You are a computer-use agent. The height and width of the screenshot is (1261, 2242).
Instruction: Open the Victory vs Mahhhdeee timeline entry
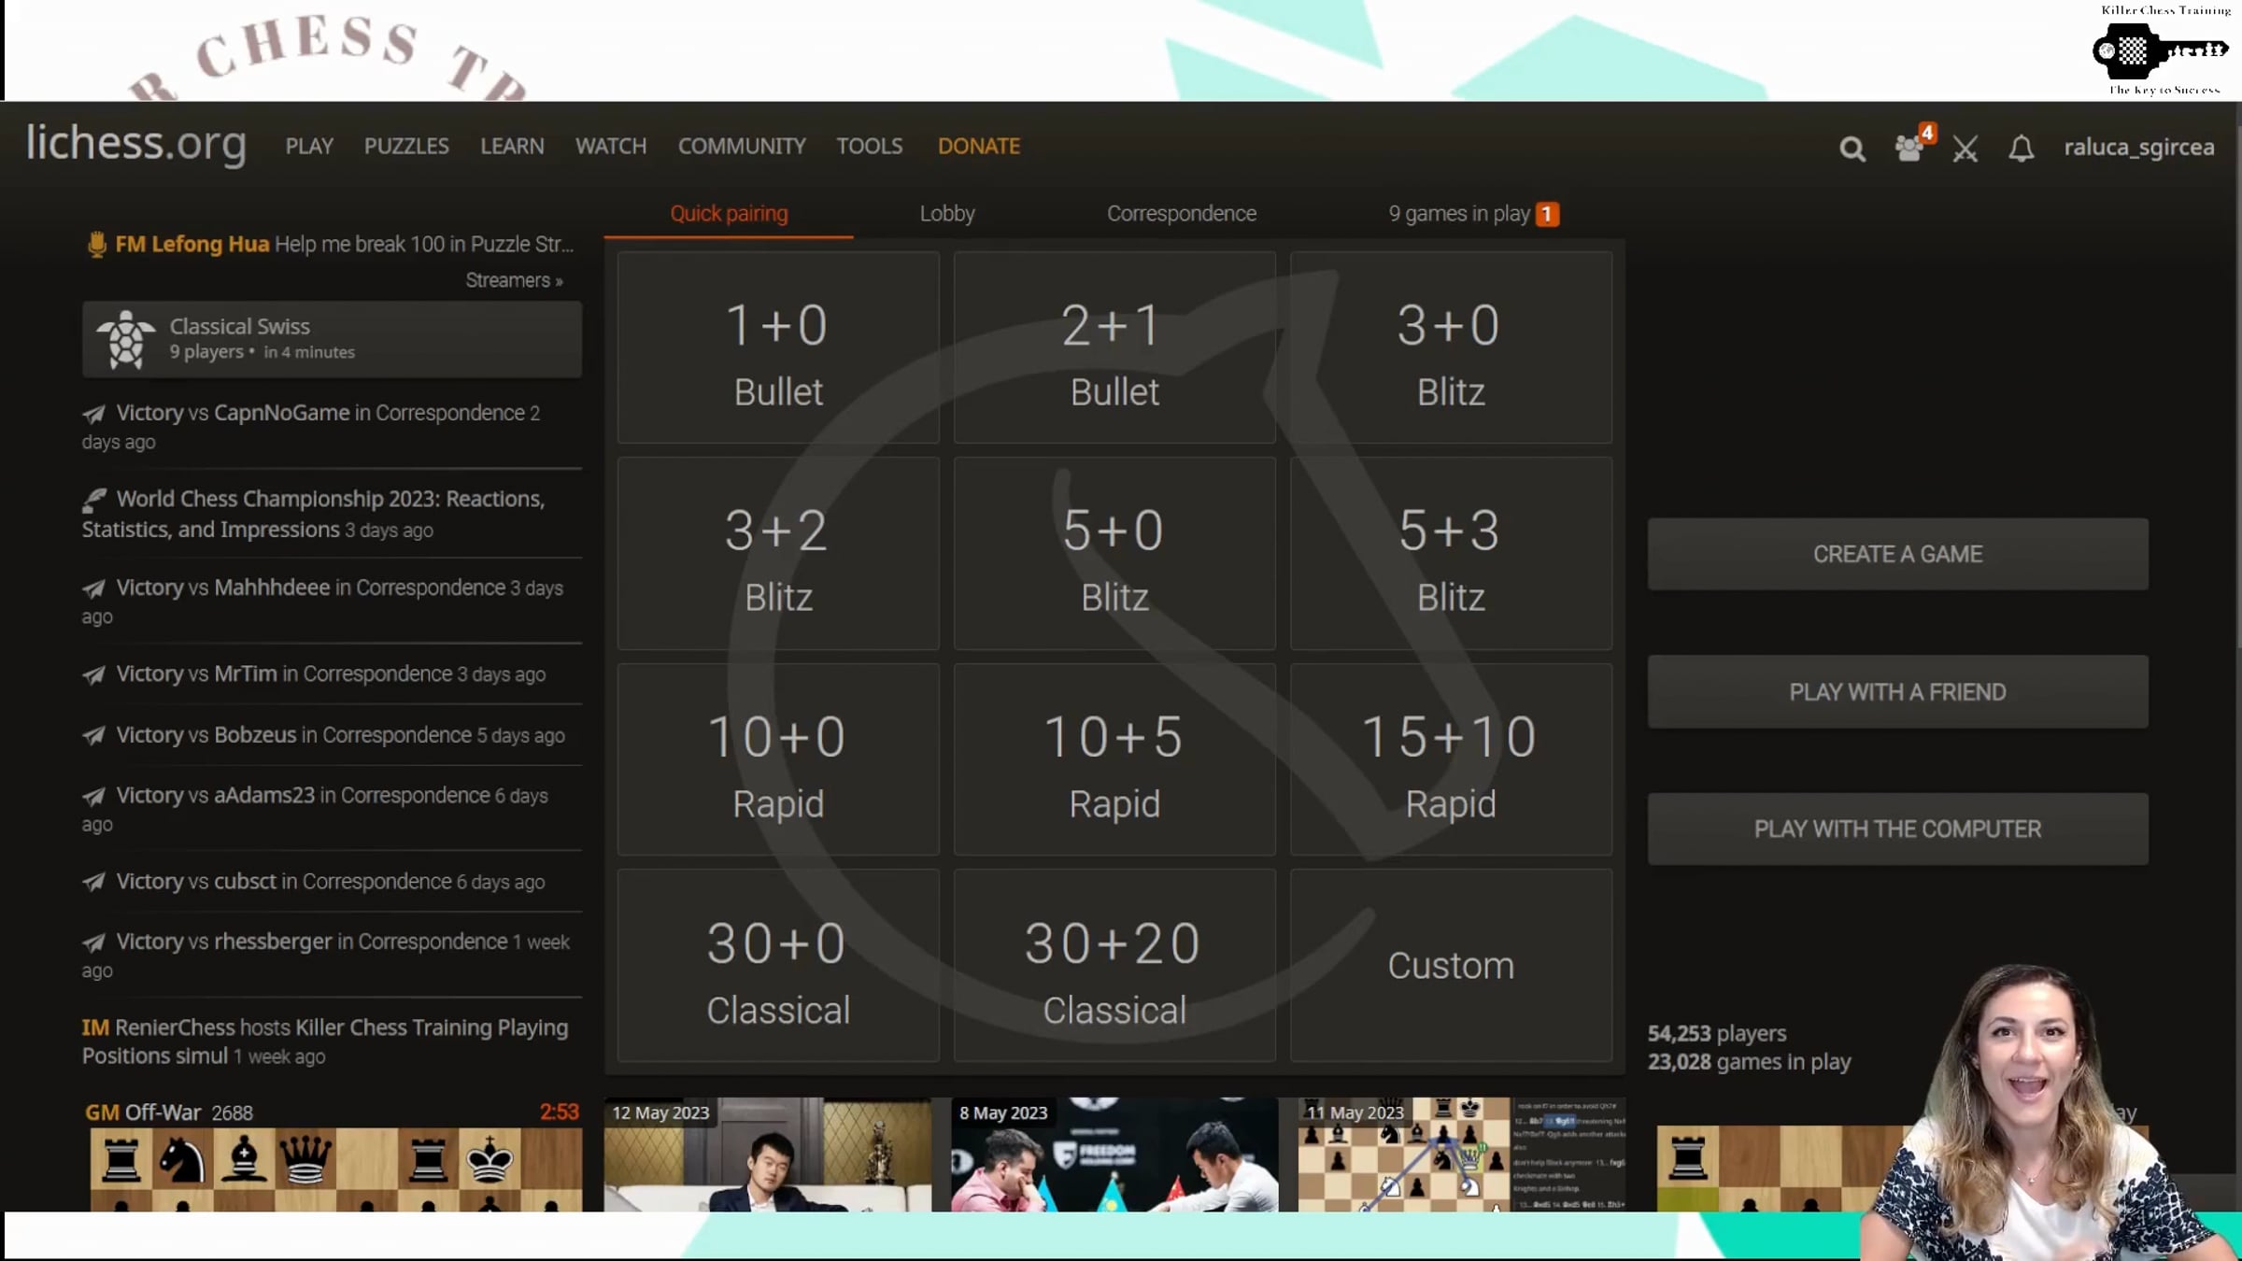pos(322,602)
